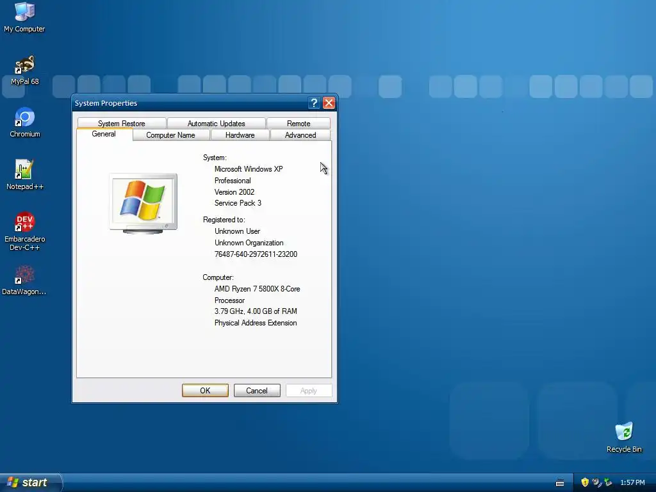The height and width of the screenshot is (492, 656).
Task: Click the 'Unknown Organization' text
Action: [249, 243]
